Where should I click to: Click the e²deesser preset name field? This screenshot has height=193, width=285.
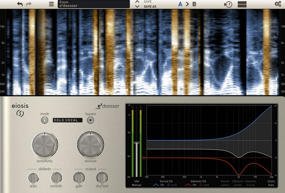coord(94,4)
